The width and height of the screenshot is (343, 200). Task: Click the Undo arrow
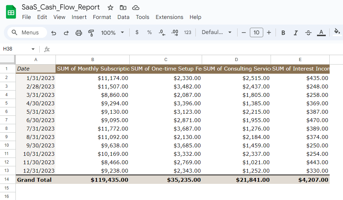pos(53,33)
